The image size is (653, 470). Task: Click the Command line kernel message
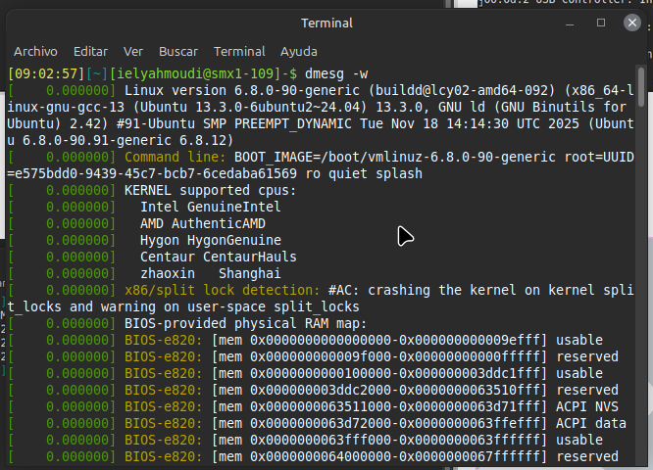(x=321, y=165)
